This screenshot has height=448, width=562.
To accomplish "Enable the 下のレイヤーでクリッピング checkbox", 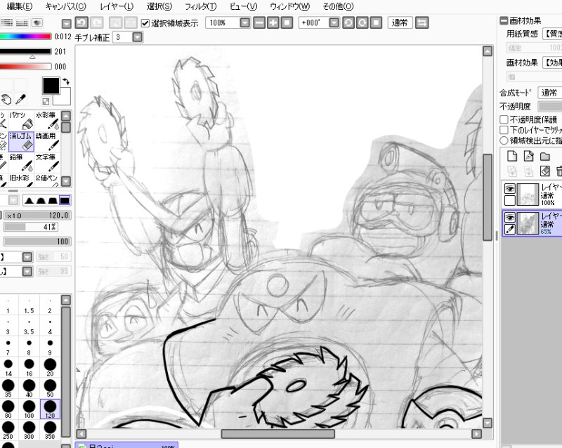I will (504, 130).
